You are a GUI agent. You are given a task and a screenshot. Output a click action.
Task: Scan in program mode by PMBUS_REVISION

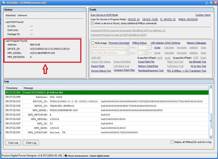(188, 19)
